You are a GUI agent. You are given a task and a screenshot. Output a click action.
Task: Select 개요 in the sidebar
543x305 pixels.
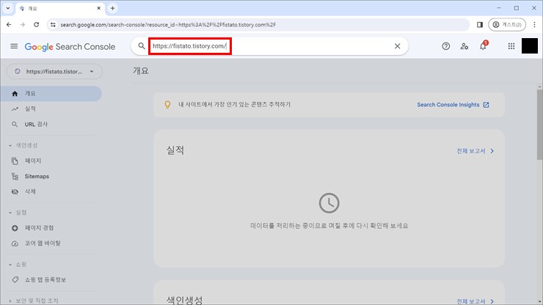tap(51, 93)
